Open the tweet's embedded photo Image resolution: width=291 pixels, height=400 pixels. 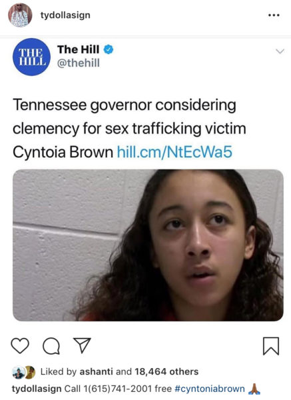click(x=148, y=245)
